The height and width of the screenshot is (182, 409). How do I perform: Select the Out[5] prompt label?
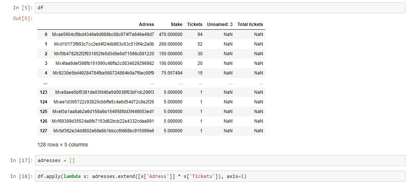[x=23, y=19]
